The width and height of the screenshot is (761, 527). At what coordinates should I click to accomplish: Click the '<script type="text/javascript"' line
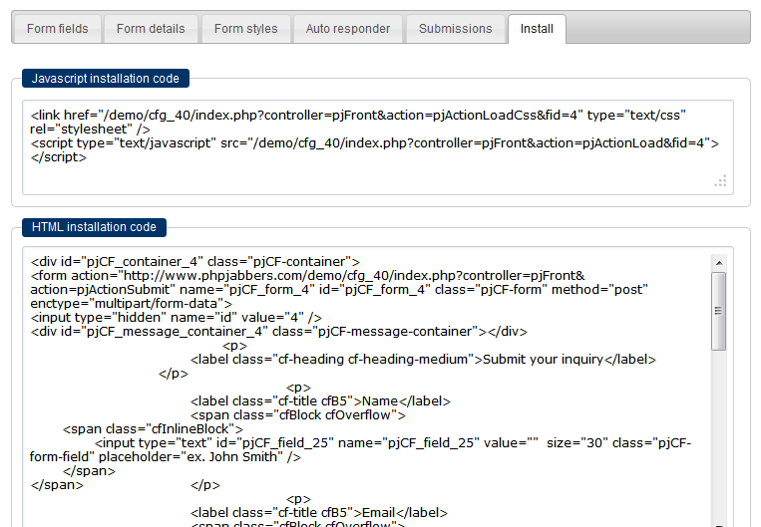(x=375, y=143)
